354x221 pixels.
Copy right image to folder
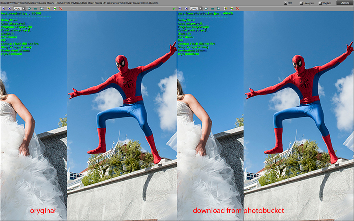225,9
